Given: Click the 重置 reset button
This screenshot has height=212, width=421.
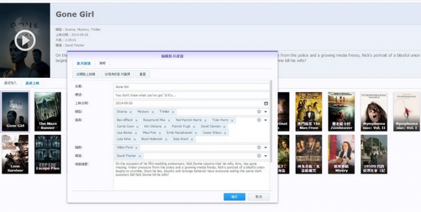Looking at the screenshot, I should point(143,74).
